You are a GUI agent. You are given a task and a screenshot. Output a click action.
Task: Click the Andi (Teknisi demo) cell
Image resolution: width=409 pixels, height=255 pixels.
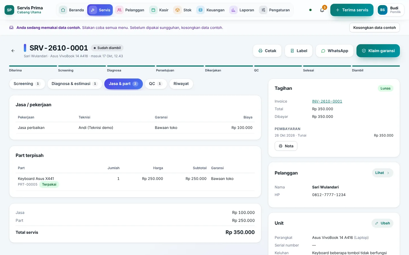pos(96,128)
